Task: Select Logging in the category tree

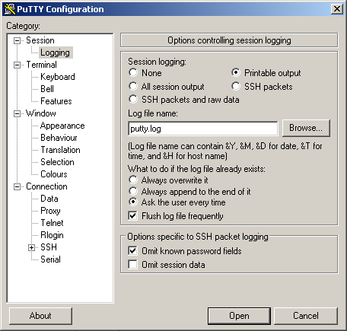Action: click(x=55, y=53)
